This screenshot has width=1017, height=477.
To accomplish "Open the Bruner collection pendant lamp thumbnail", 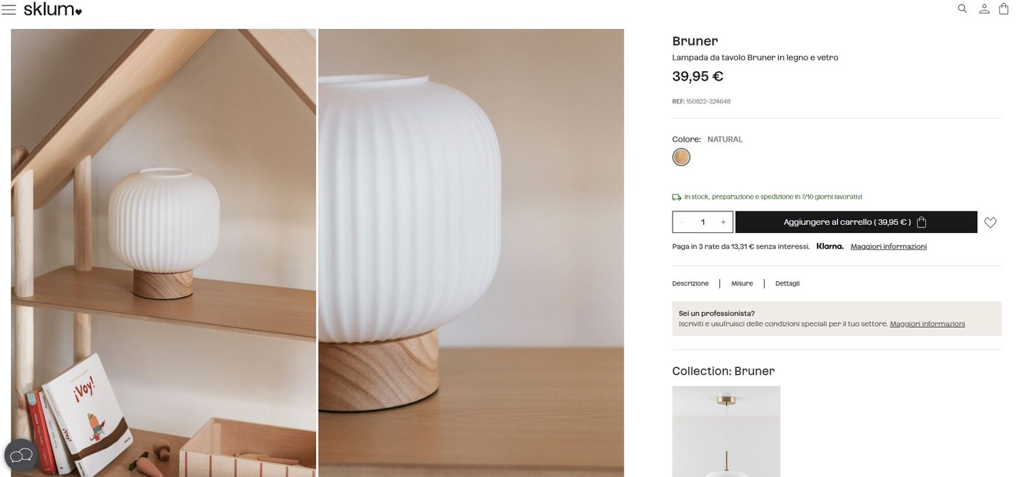I will pyautogui.click(x=726, y=432).
